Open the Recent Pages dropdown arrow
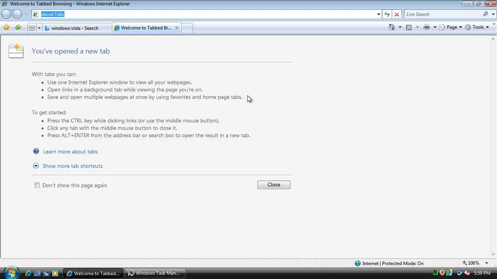The image size is (497, 279). click(26, 14)
